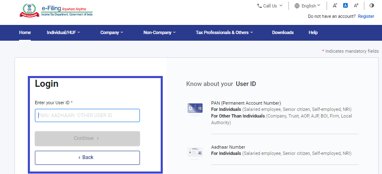Click the Register link
382x174 pixels.
[366, 16]
